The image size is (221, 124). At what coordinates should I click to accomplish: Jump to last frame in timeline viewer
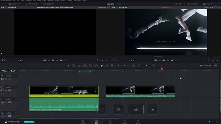pyautogui.click(x=172, y=60)
